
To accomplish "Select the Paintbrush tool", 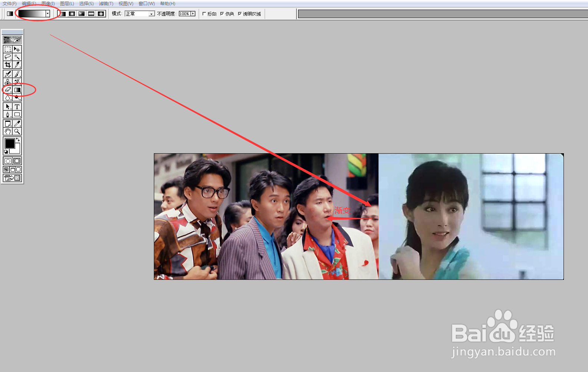I will pos(17,74).
